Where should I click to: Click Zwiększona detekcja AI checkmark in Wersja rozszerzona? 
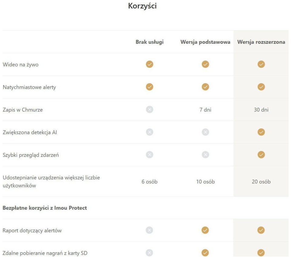point(261,132)
